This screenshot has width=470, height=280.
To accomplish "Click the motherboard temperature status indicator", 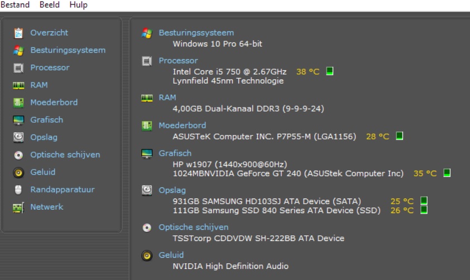I will [399, 136].
